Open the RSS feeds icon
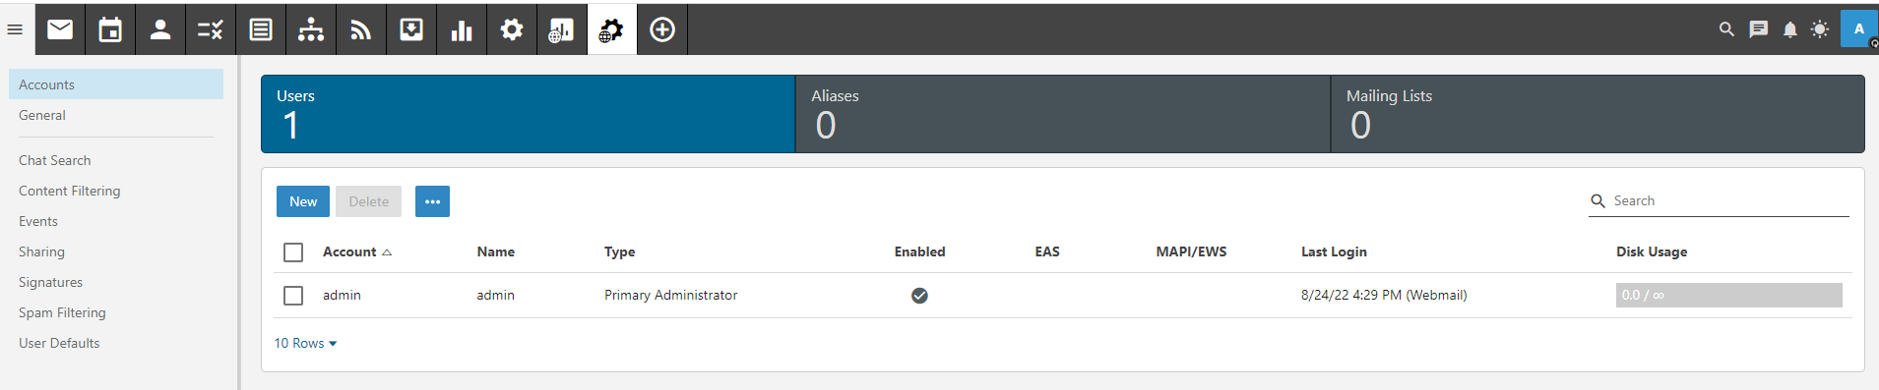This screenshot has width=1879, height=390. pyautogui.click(x=361, y=29)
